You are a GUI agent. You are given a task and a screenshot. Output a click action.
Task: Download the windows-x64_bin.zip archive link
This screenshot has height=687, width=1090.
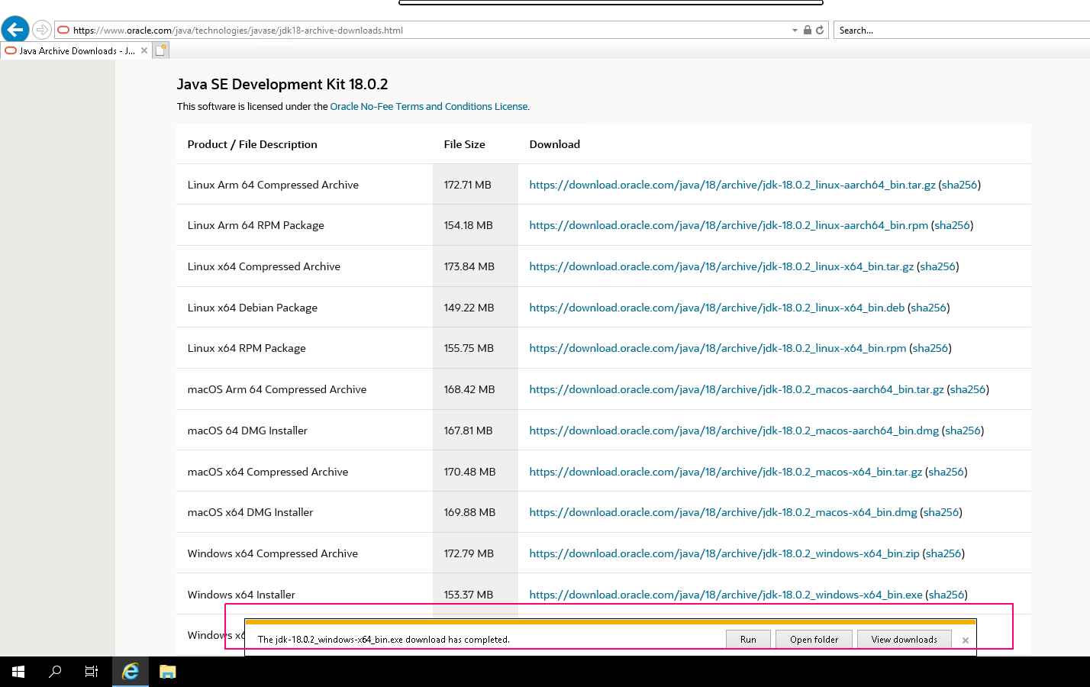(x=724, y=553)
